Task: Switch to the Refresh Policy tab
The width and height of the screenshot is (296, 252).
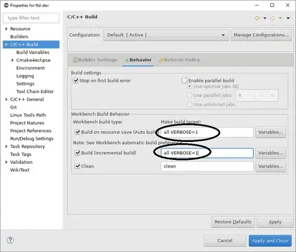Action: click(x=179, y=60)
